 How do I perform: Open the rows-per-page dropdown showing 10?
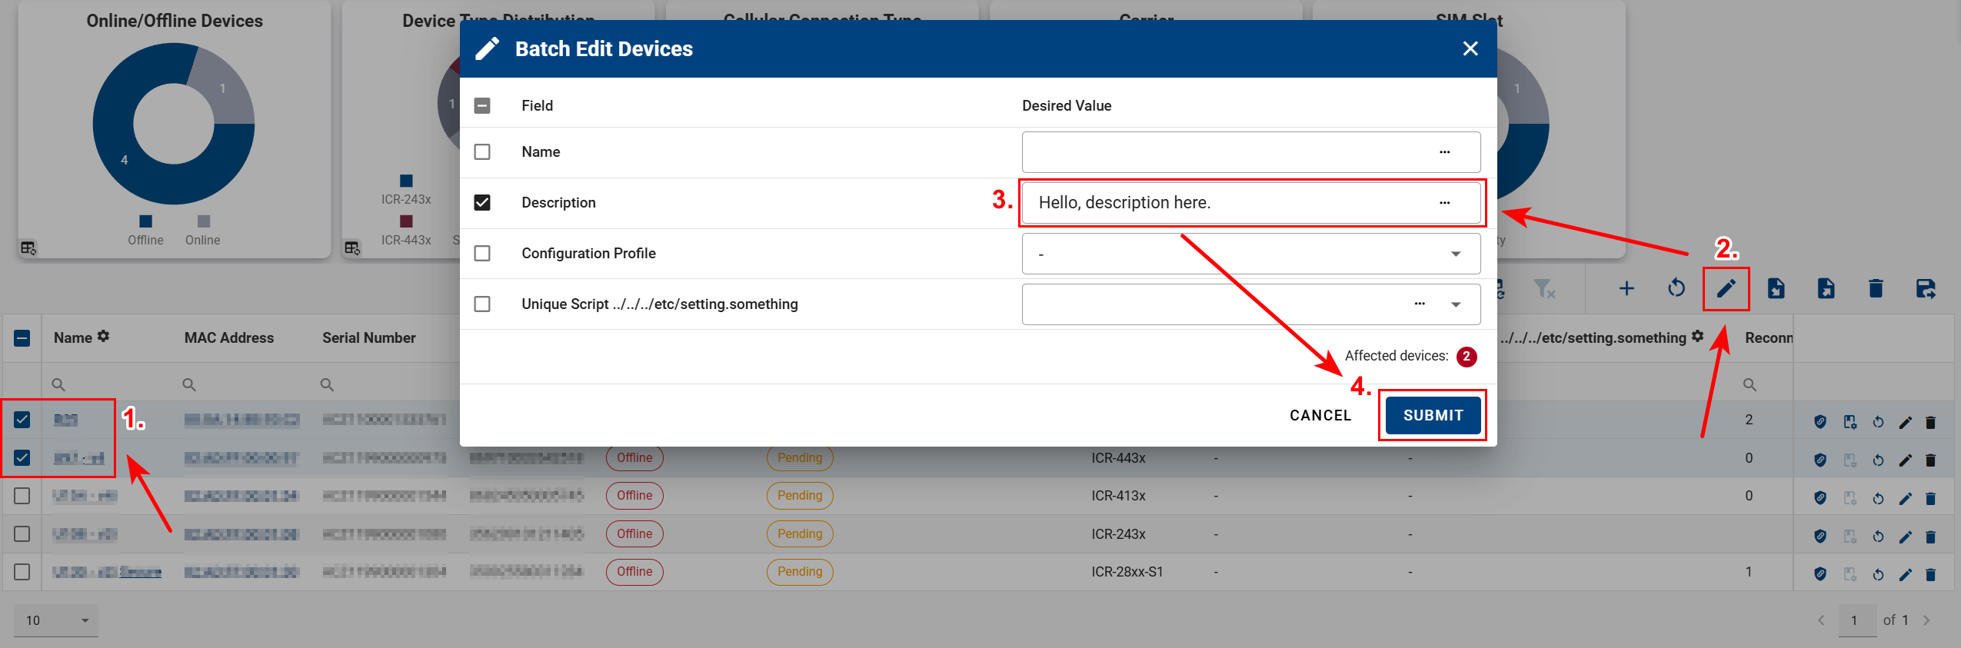click(56, 620)
